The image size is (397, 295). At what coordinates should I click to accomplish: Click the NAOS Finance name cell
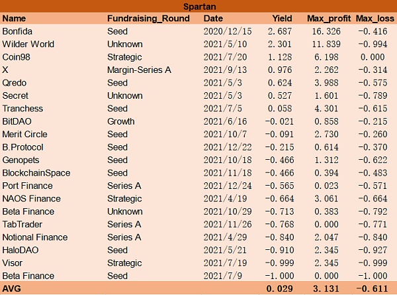coord(31,198)
